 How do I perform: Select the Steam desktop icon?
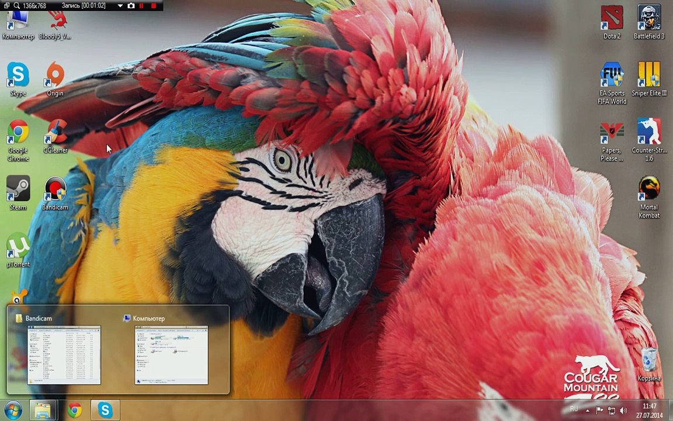click(x=18, y=194)
